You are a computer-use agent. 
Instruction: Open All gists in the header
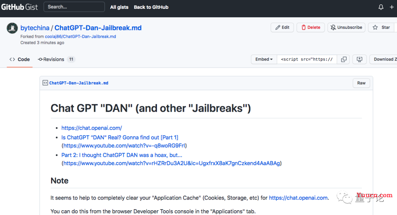click(119, 7)
